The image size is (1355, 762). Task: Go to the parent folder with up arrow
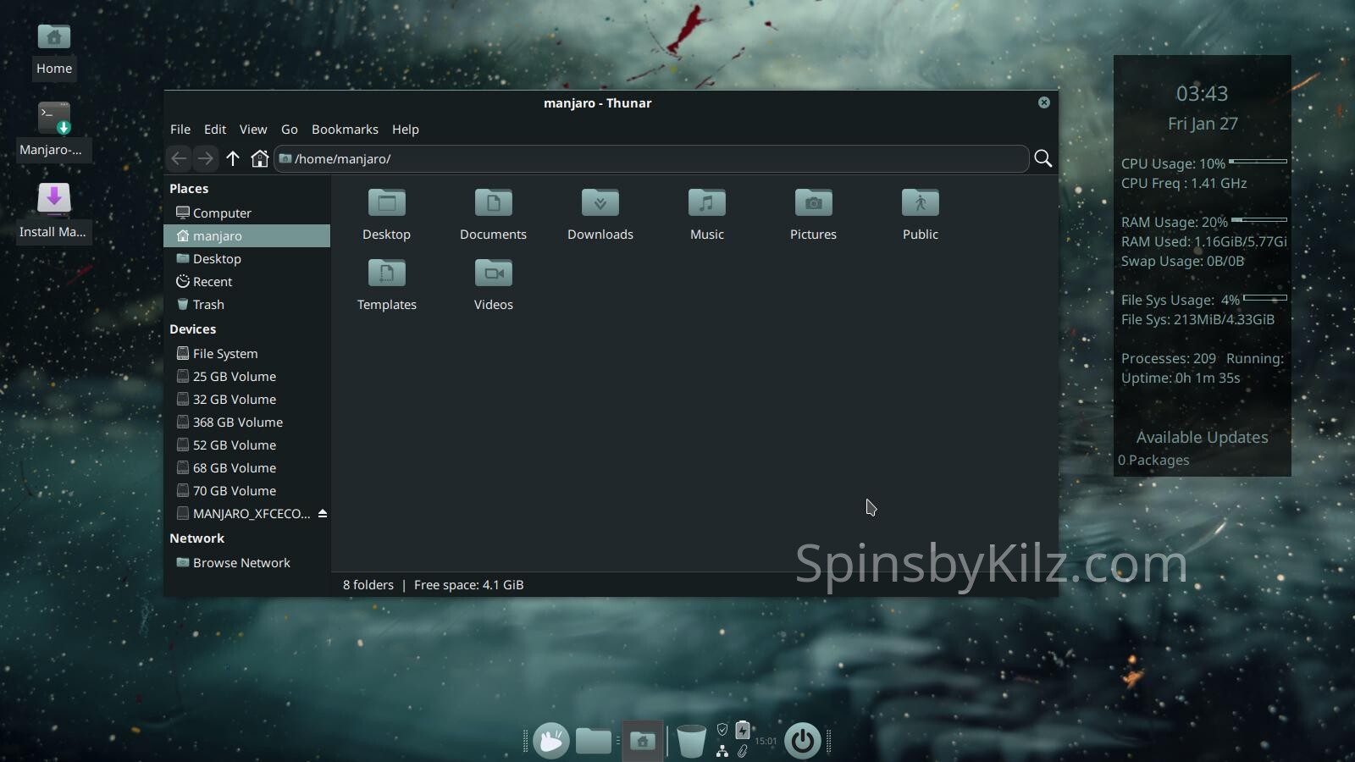[233, 158]
